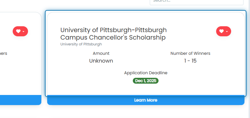This screenshot has width=250, height=118.
Task: Click the Application Deadline label
Action: pos(146,73)
